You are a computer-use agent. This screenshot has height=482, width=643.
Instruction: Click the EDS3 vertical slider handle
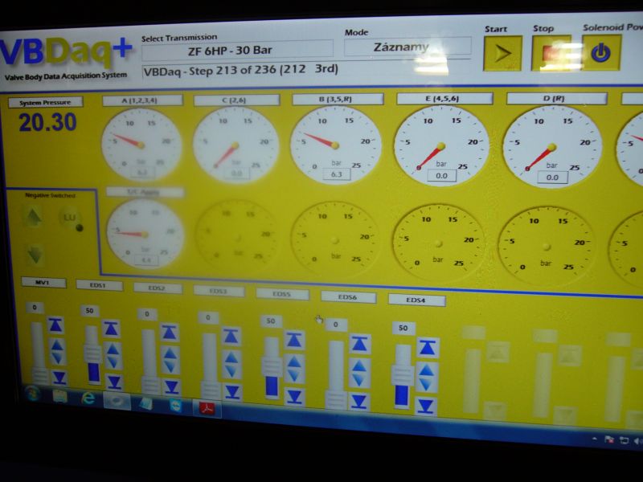[x=211, y=390]
